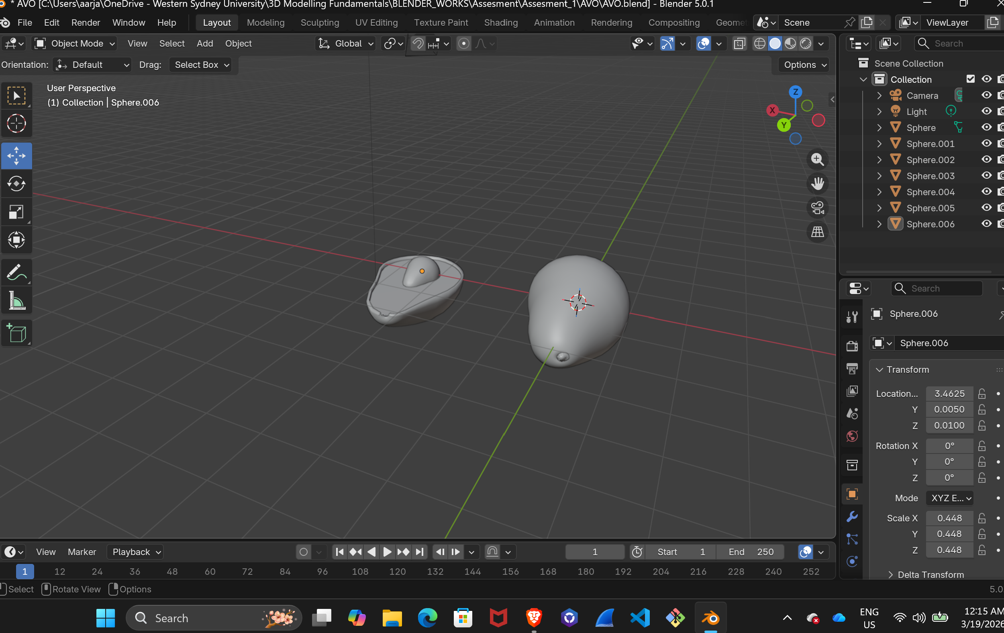Open the viewport Options button
This screenshot has height=633, width=1004.
tap(804, 65)
